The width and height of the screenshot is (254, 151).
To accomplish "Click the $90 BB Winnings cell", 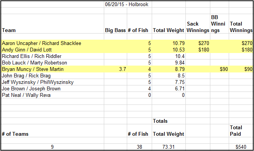I will 220,69.
